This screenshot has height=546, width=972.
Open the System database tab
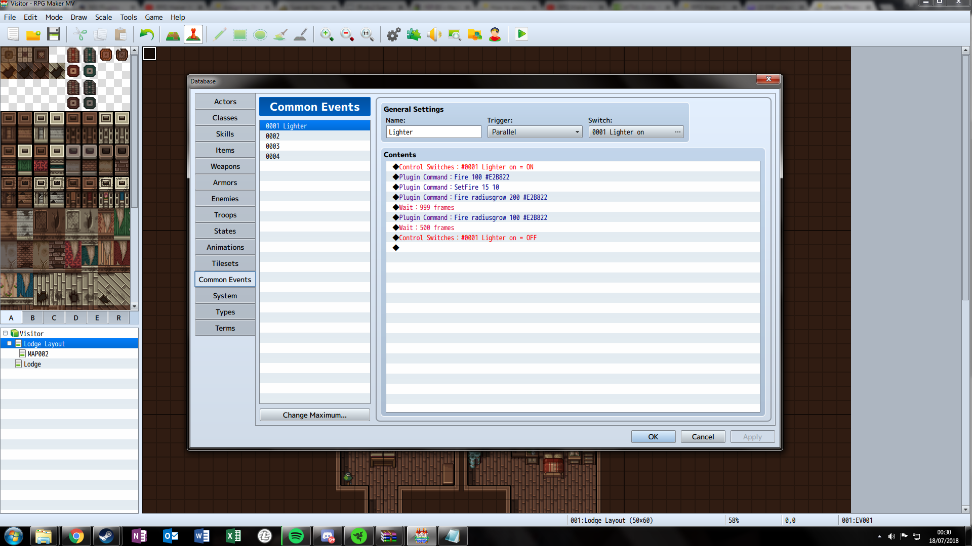pyautogui.click(x=225, y=296)
